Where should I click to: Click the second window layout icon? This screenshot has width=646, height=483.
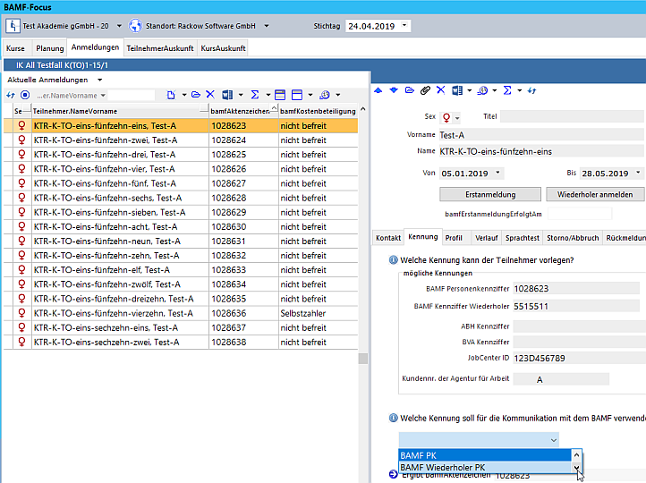297,95
